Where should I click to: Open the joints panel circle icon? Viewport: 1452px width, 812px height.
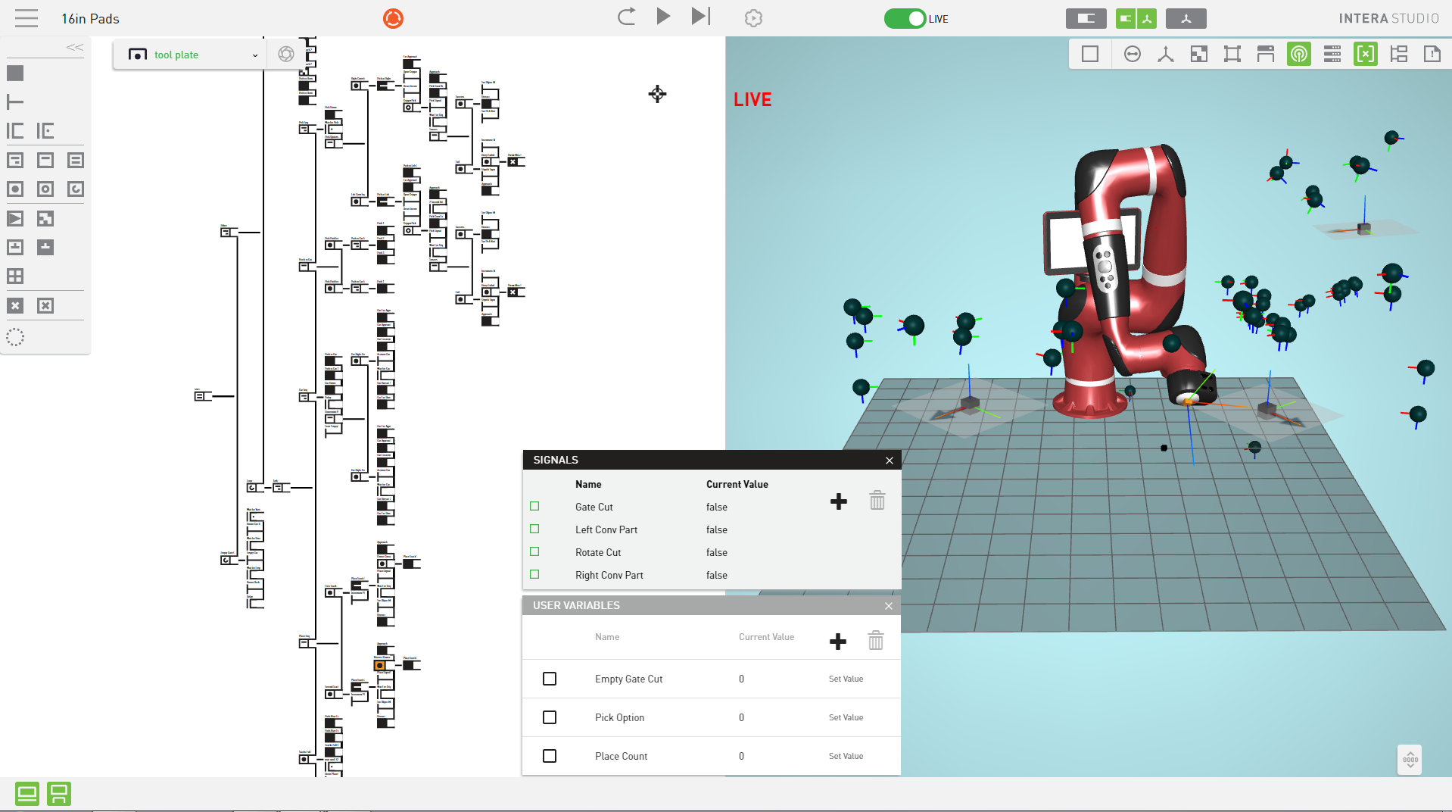(1133, 54)
